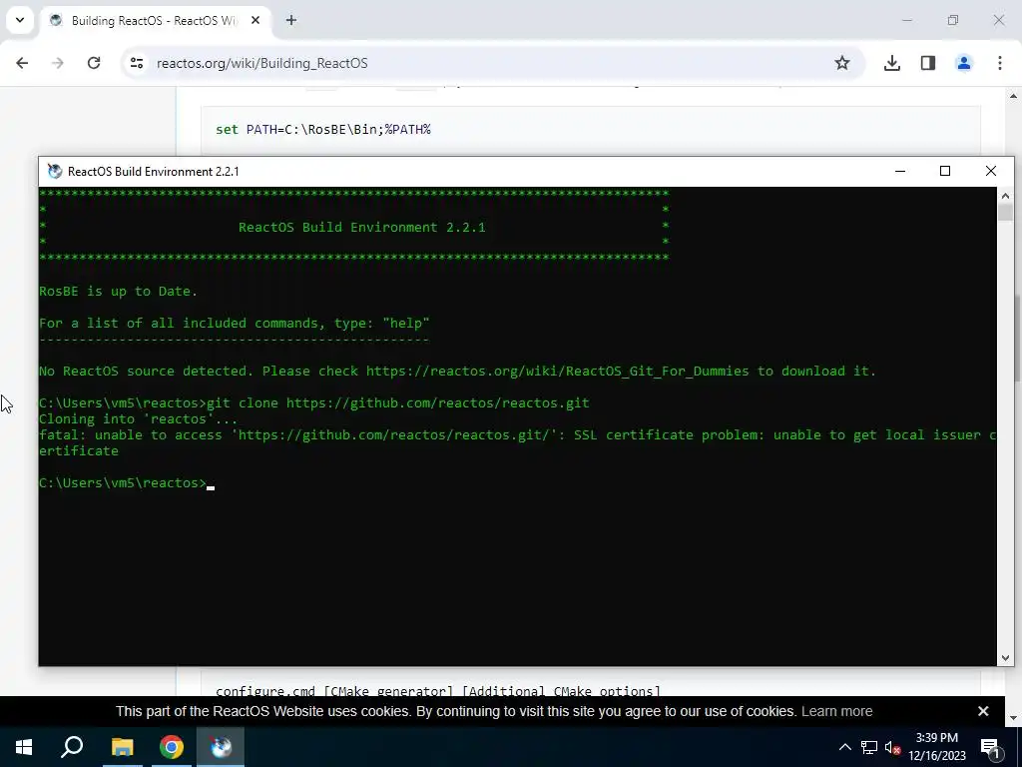Viewport: 1022px width, 767px height.
Task: Click 'Cloning into 'reactos'...' console line
Action: click(x=138, y=418)
